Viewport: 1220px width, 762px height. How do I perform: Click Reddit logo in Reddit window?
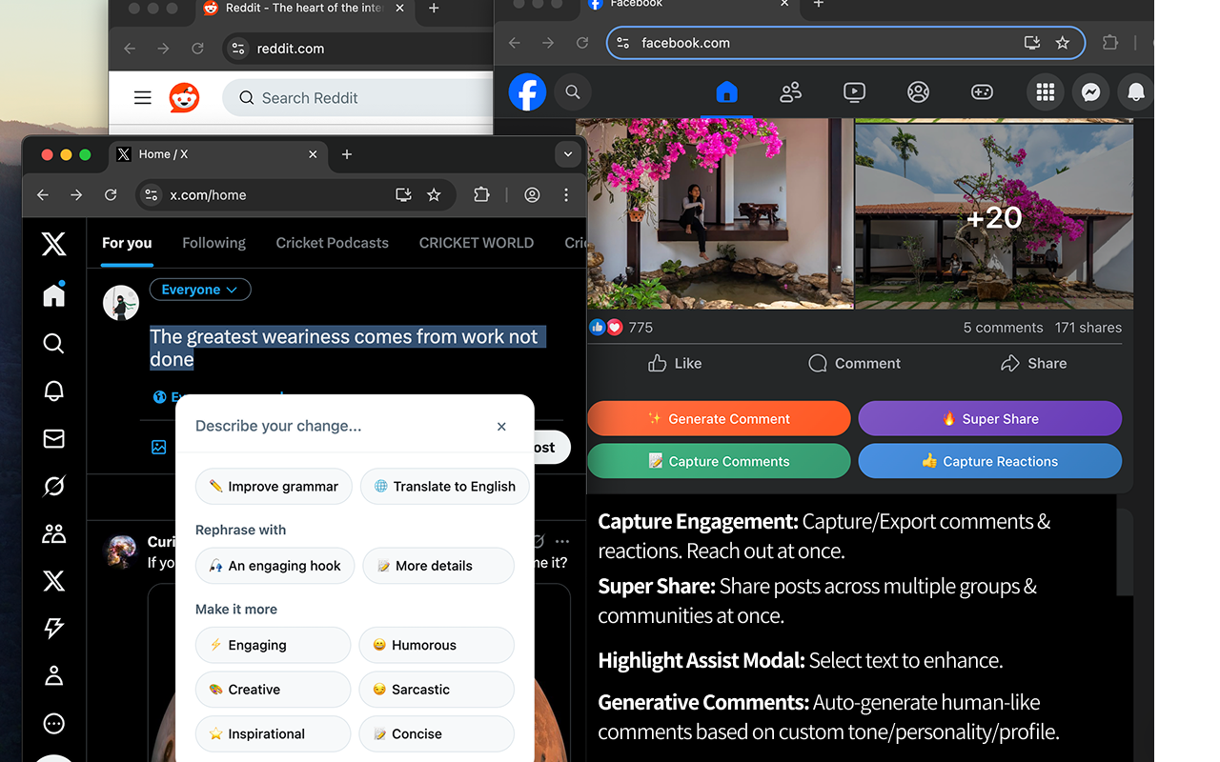[x=184, y=97]
